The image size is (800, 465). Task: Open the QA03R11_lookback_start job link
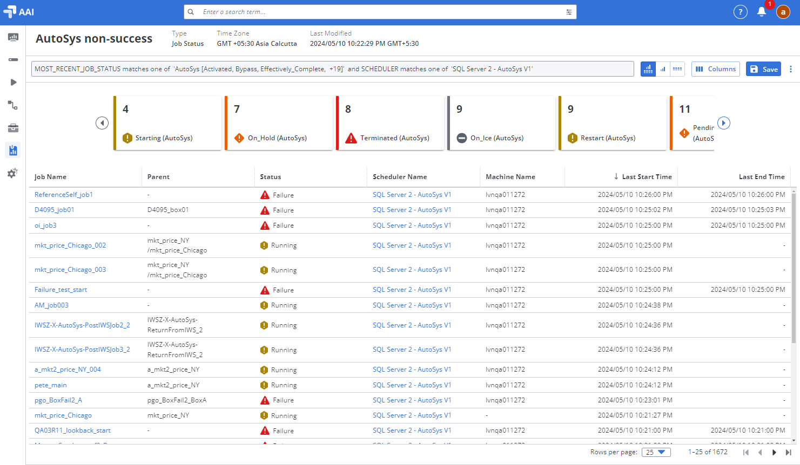(72, 430)
